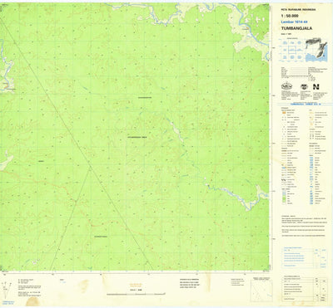Click the blue sheet number Lembar 1614-44
The width and height of the screenshot is (333, 308).
[295, 22]
